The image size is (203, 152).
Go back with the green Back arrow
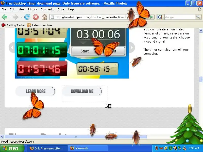[4, 17]
